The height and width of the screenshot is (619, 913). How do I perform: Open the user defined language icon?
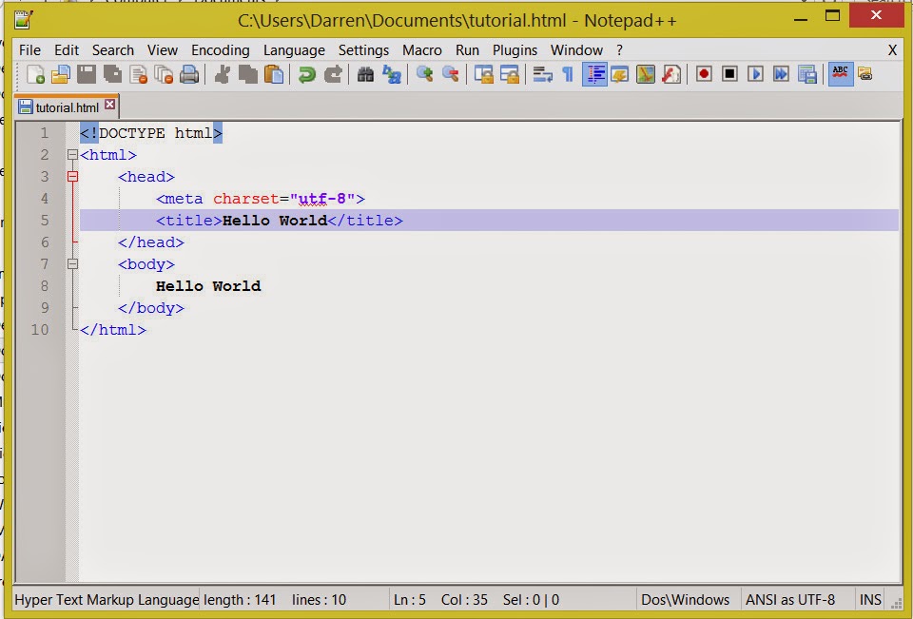[x=619, y=74]
